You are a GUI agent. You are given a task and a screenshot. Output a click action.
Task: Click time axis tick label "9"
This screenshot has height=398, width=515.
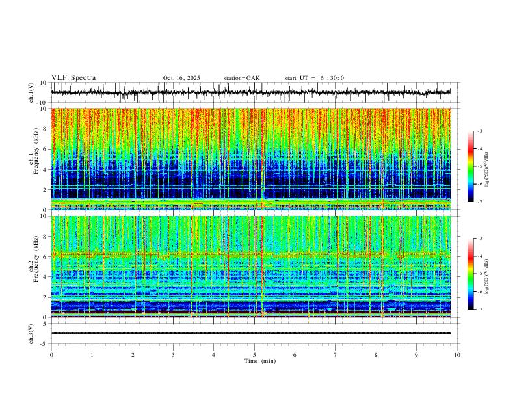tap(416, 355)
